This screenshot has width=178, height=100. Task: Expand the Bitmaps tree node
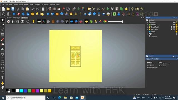click(x=147, y=25)
